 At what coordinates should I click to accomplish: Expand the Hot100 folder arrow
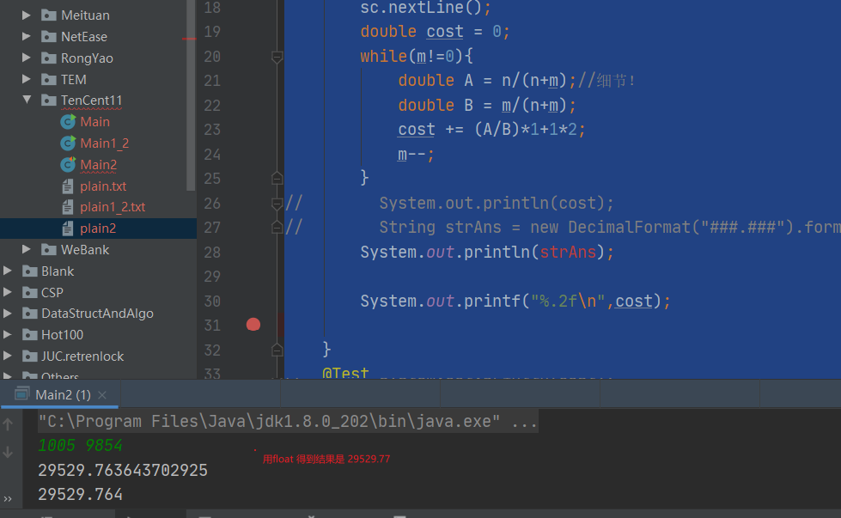click(x=7, y=335)
